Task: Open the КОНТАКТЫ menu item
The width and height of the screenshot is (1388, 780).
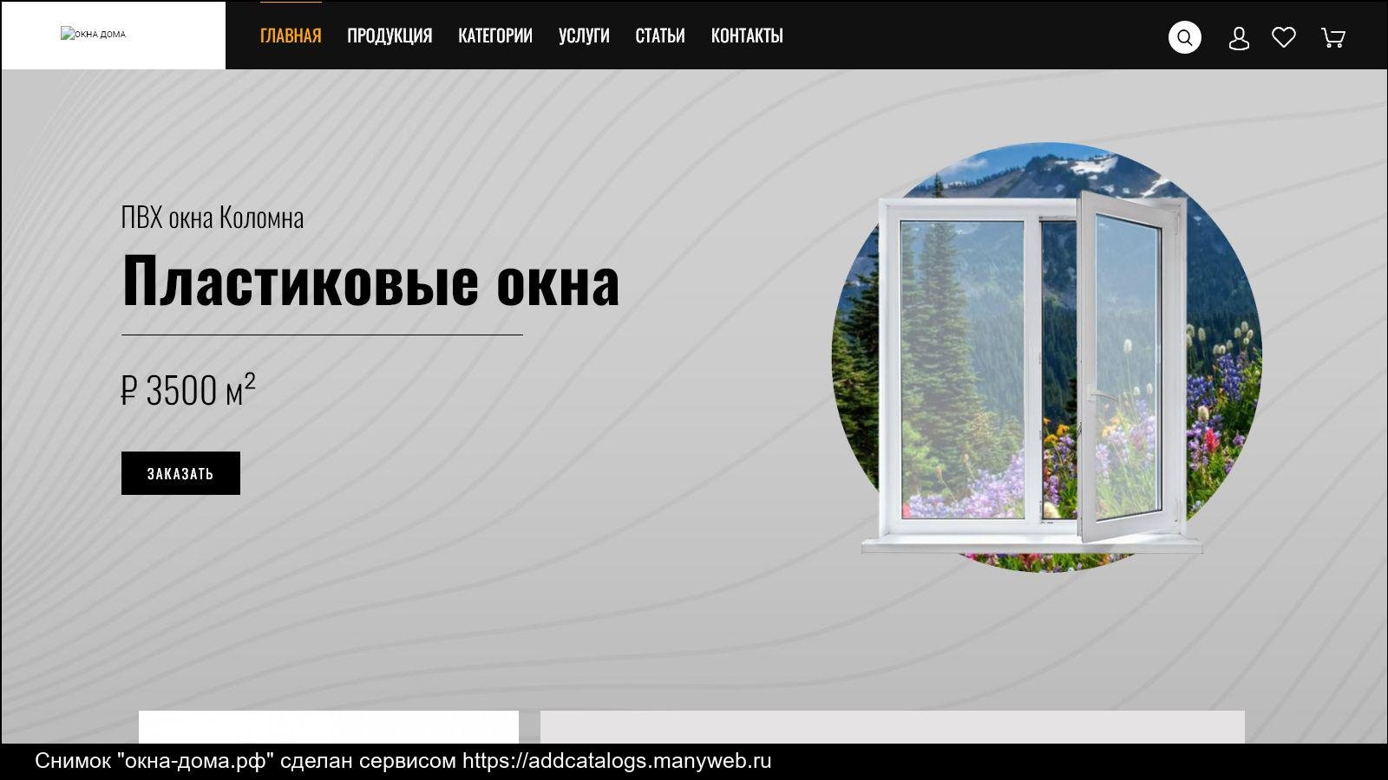Action: pos(747,36)
